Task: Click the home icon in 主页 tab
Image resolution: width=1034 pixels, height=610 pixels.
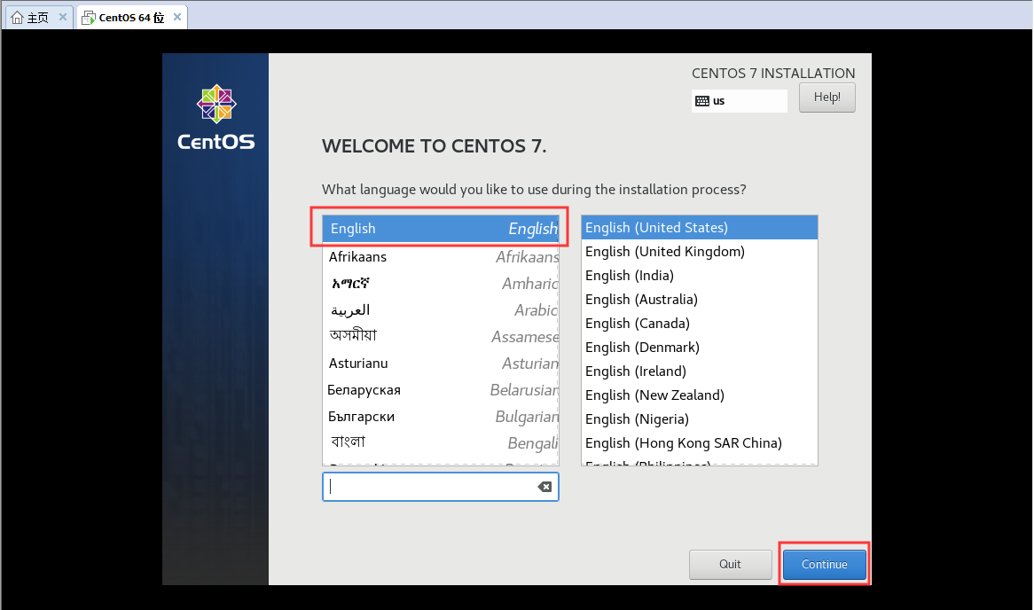Action: pyautogui.click(x=17, y=17)
